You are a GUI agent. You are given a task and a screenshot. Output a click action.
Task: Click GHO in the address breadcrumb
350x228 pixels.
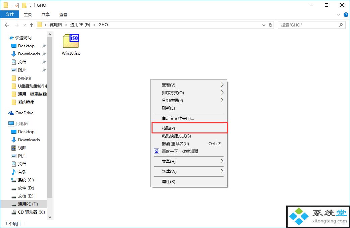pyautogui.click(x=103, y=25)
